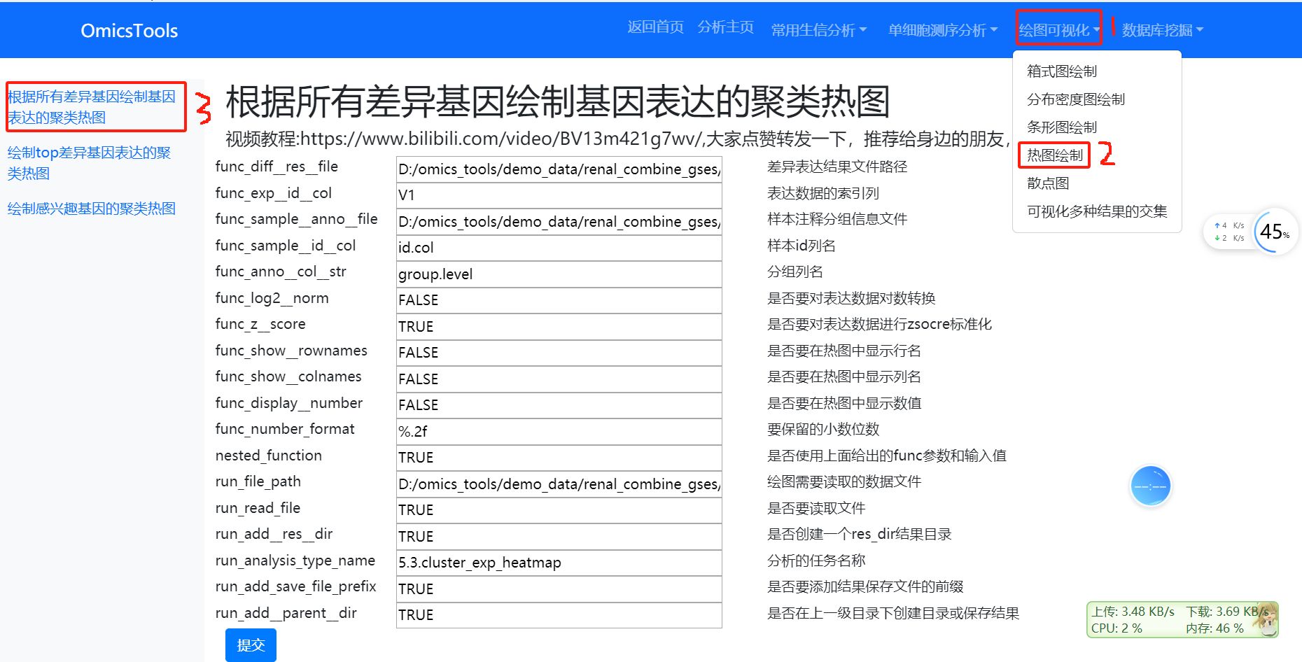Toggle the 绘图可视化 dropdown
This screenshot has width=1302, height=662.
point(1059,30)
